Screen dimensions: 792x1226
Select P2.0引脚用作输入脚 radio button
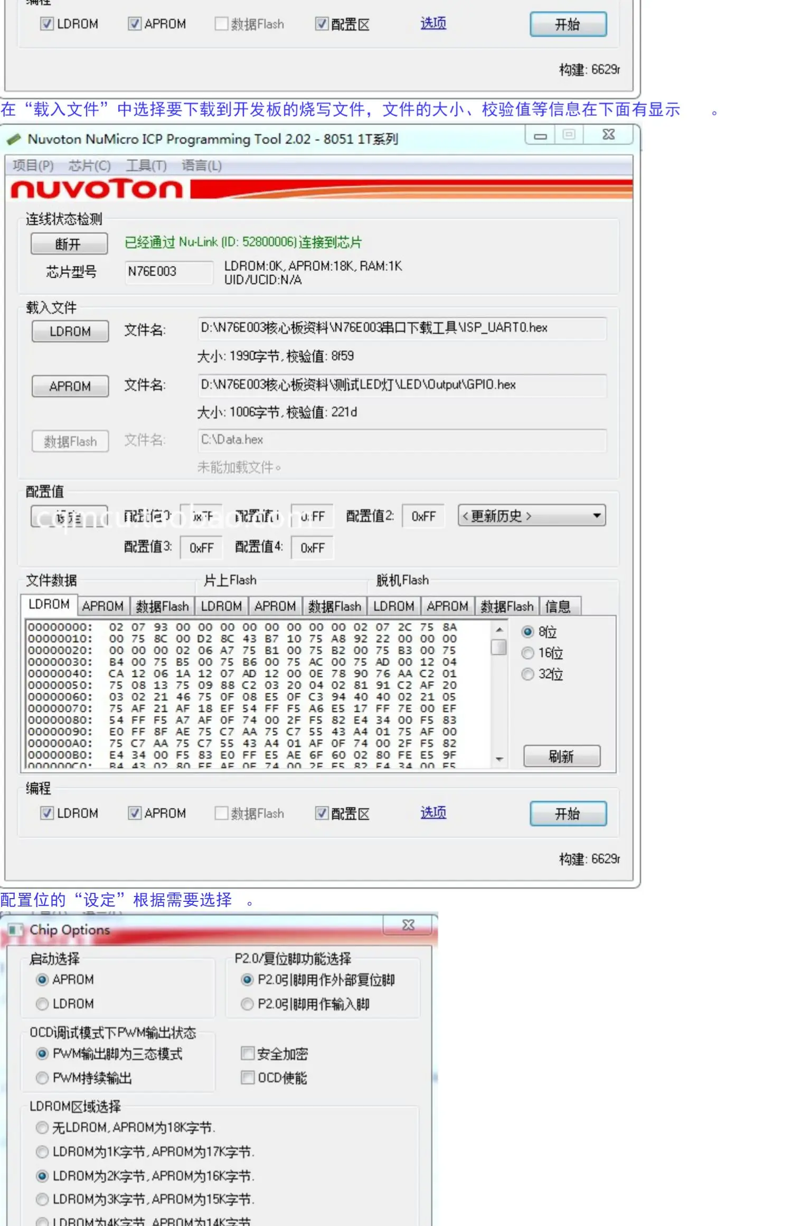[x=247, y=1004]
